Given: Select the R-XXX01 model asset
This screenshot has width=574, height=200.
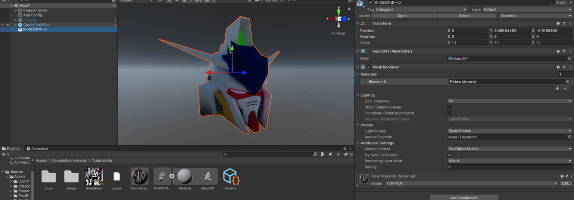Looking at the screenshot, I should click(162, 177).
